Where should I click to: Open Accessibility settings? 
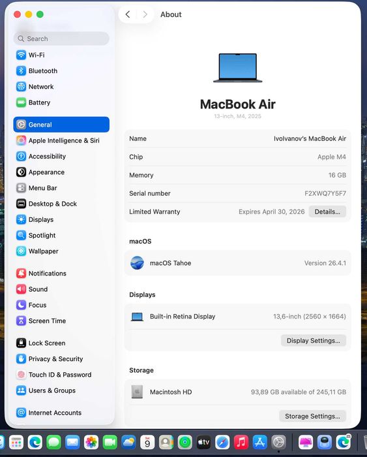(x=61, y=156)
